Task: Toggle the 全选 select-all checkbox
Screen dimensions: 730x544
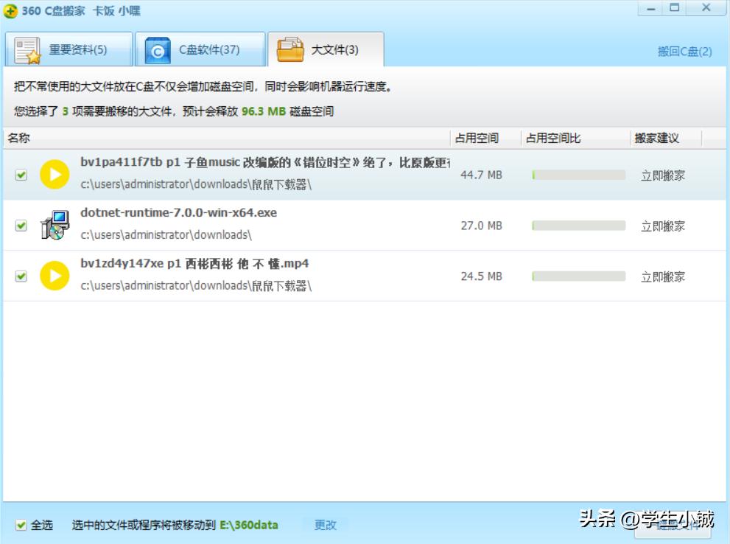Action: [18, 525]
